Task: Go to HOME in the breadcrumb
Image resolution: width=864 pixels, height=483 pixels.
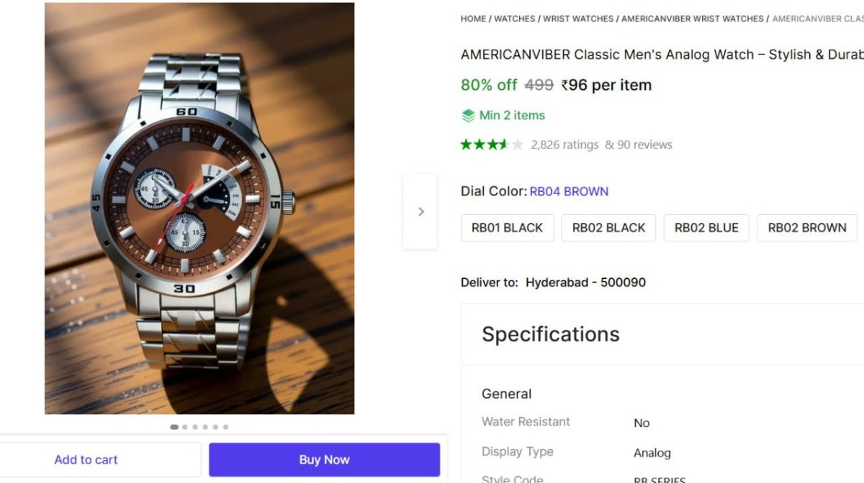Action: point(473,19)
